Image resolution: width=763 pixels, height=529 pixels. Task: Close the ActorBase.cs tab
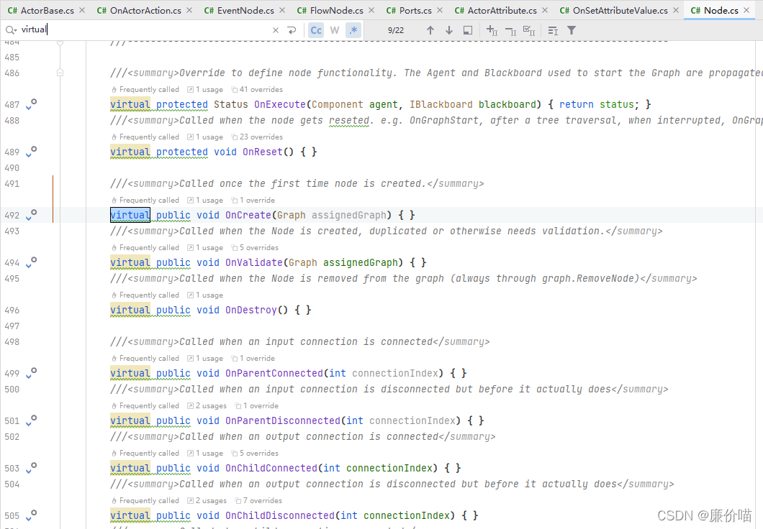pyautogui.click(x=82, y=10)
